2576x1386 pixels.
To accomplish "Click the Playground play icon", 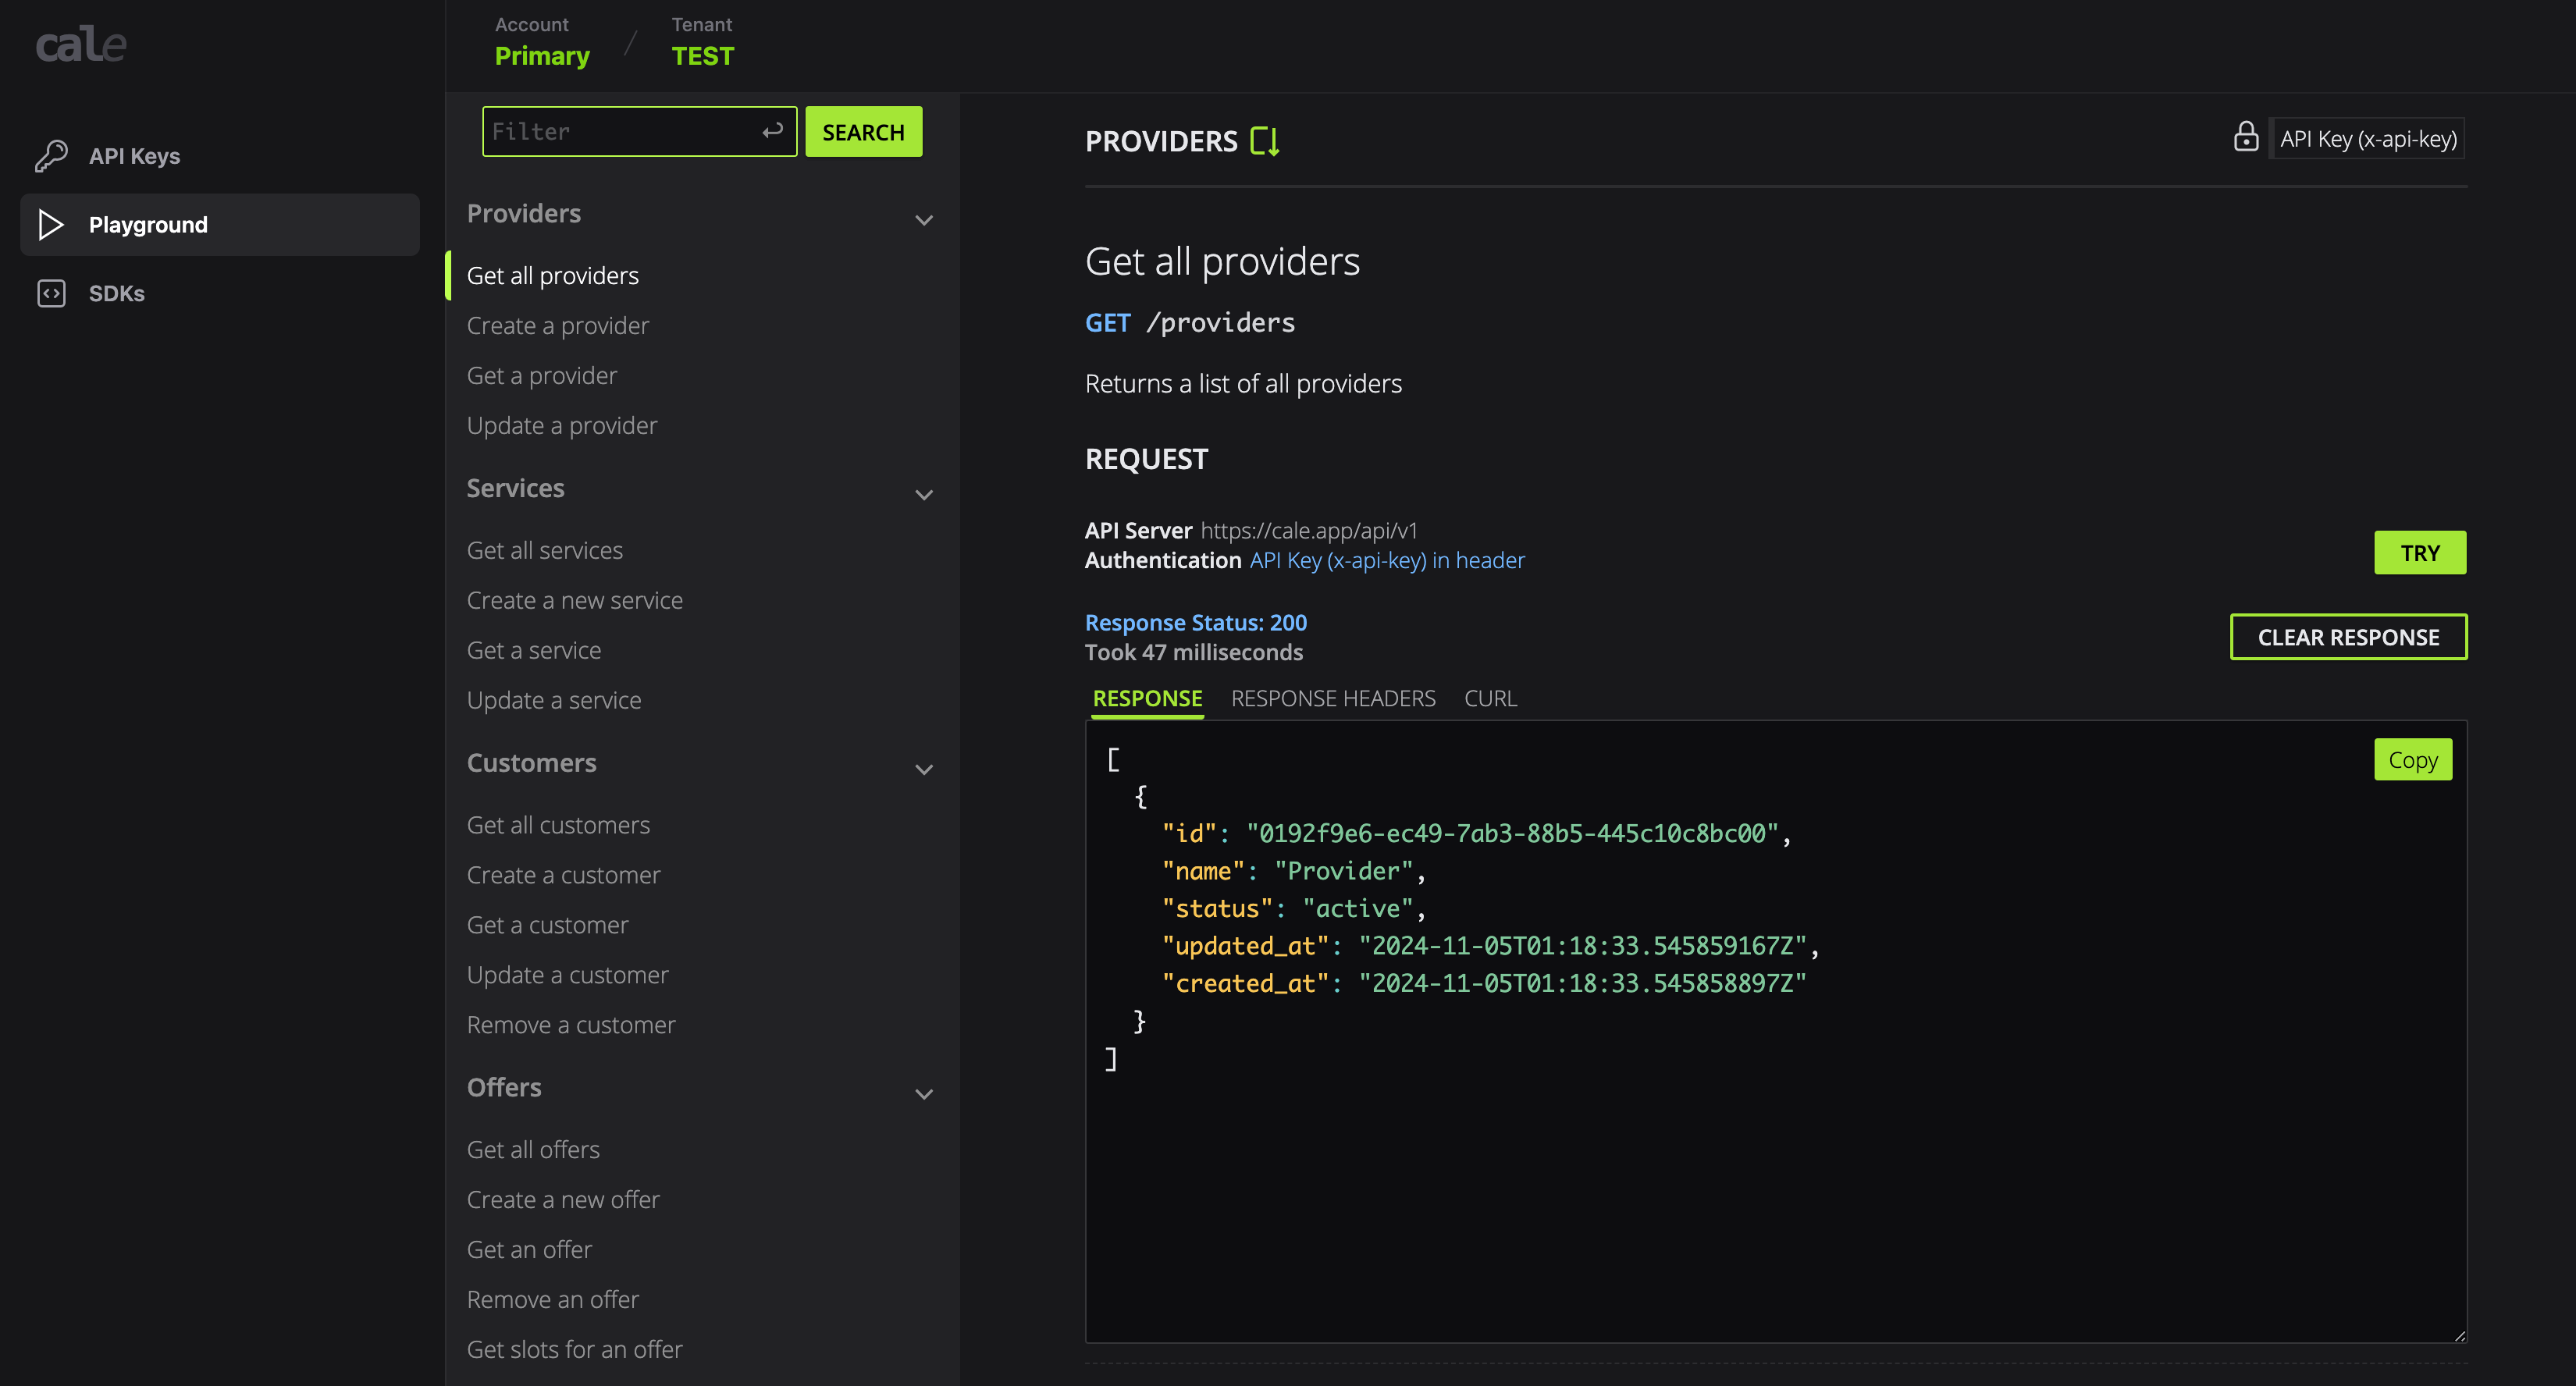I will click(x=51, y=225).
